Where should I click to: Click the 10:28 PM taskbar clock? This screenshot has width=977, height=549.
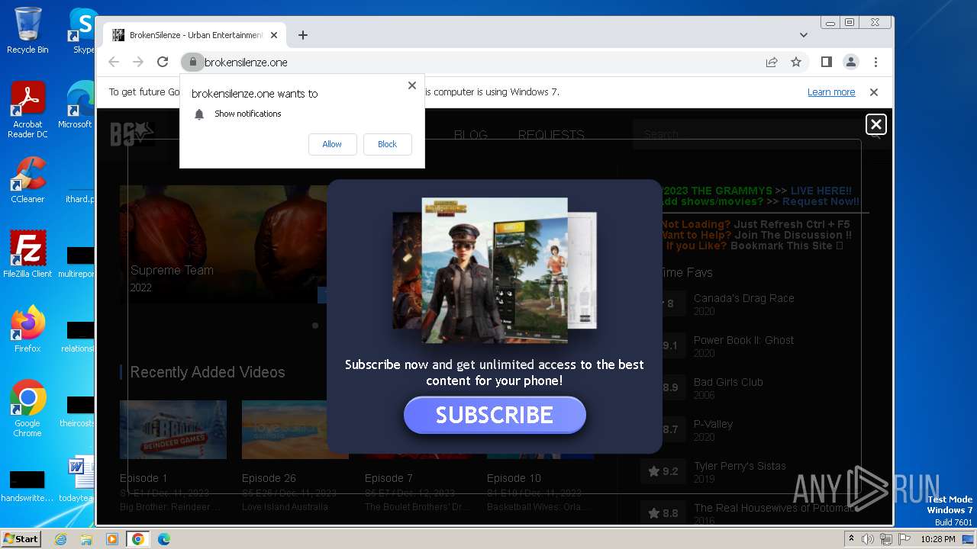point(938,539)
